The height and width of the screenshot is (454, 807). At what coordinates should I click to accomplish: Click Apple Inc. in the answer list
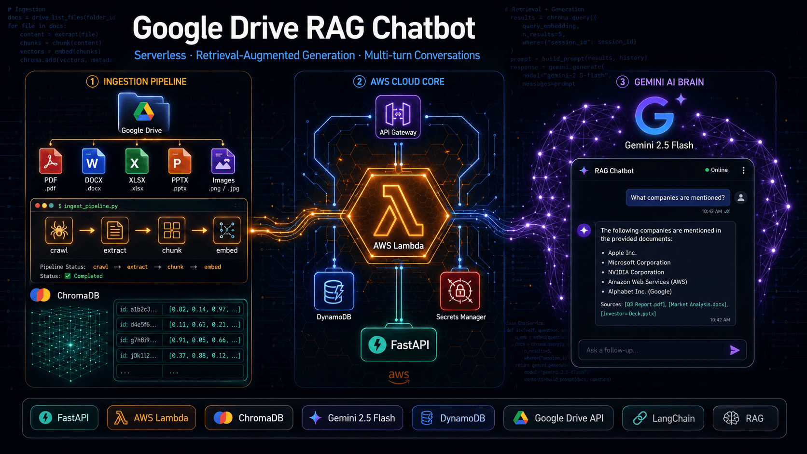point(622,253)
